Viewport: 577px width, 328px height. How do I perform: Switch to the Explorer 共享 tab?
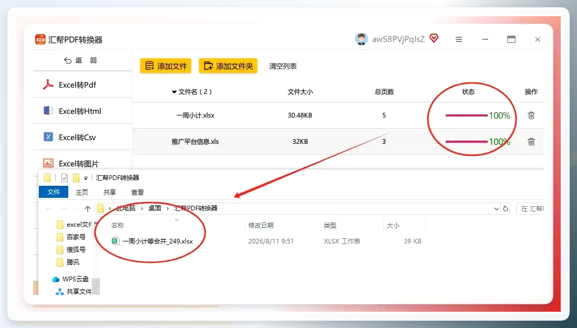click(109, 192)
